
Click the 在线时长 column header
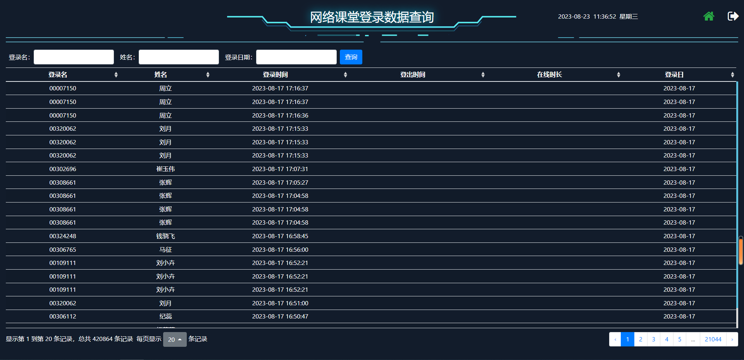[x=549, y=75]
